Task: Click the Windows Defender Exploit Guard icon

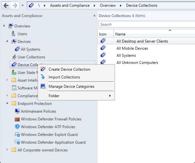Action: tap(17, 134)
